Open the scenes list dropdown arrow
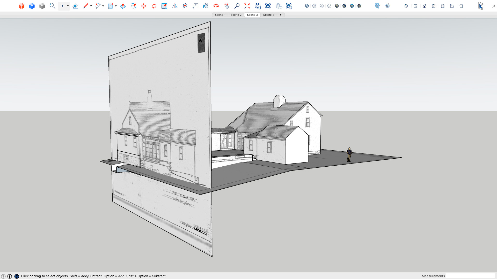Viewport: 497px width, 279px height. point(281,15)
